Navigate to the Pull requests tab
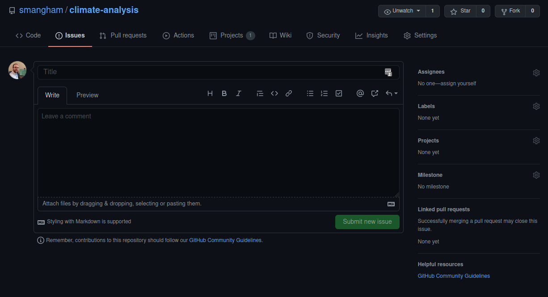The image size is (548, 297). [123, 35]
